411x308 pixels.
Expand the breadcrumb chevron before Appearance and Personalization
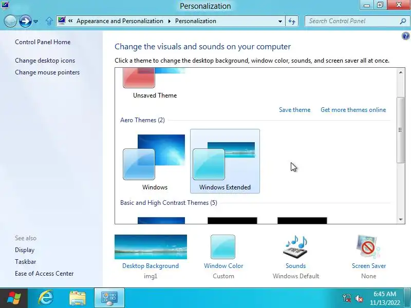70,21
